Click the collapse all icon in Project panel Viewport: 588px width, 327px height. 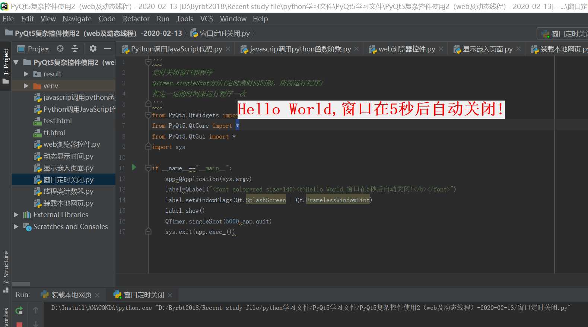click(x=75, y=48)
